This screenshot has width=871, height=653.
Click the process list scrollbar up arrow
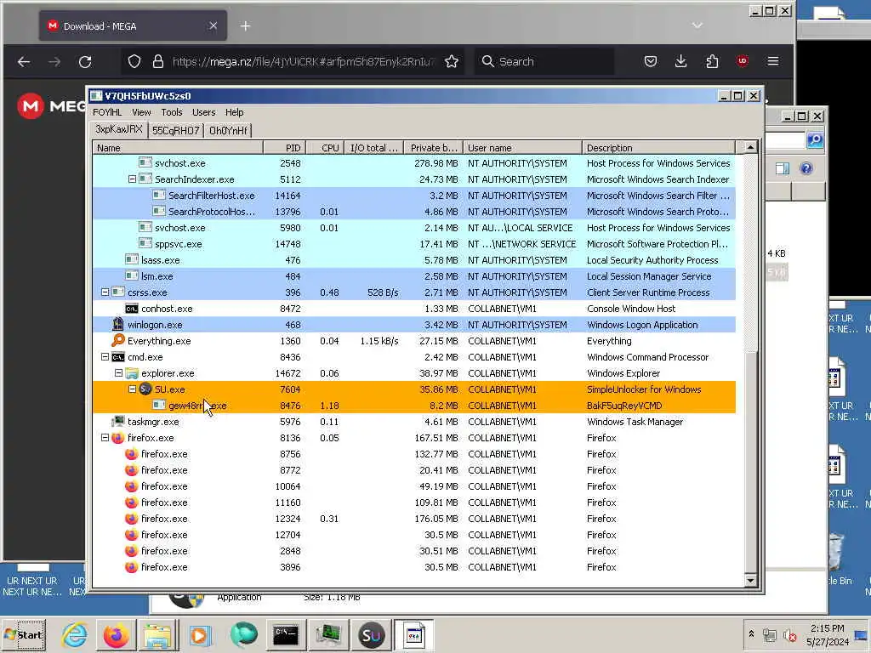(x=750, y=148)
